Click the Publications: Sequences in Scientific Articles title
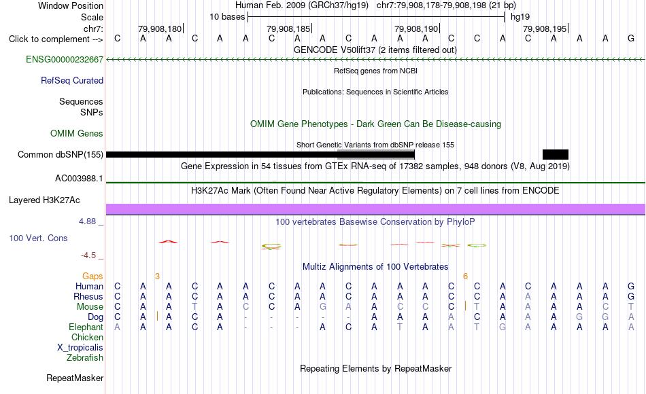Screen dimensions: 646x394 click(375, 92)
